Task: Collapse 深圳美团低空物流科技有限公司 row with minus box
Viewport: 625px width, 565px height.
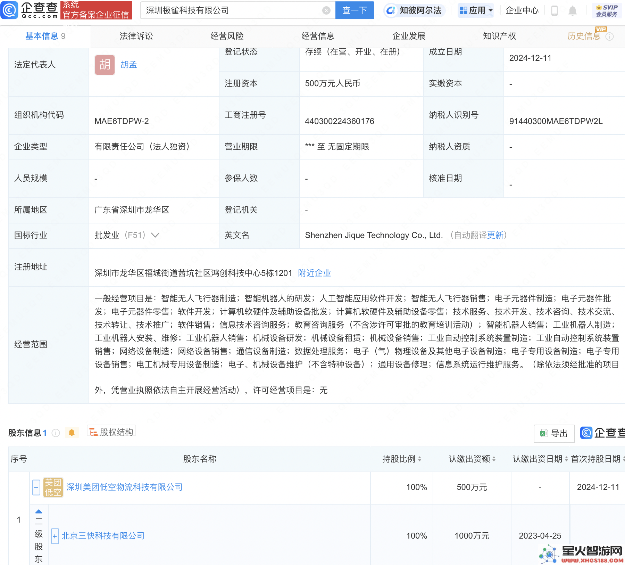Action: [x=36, y=487]
